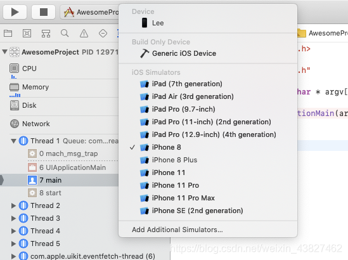This screenshot has height=260, width=348.
Task: Click Add Additional Simulators…
Action: pyautogui.click(x=208, y=230)
